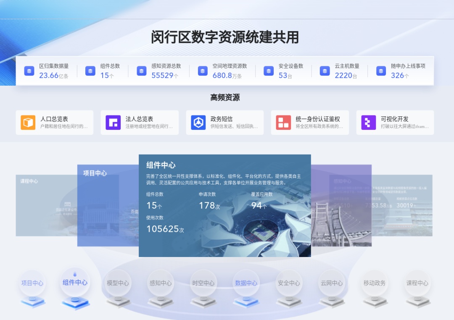Click the 178次 application count value
454x320 pixels.
coord(209,205)
